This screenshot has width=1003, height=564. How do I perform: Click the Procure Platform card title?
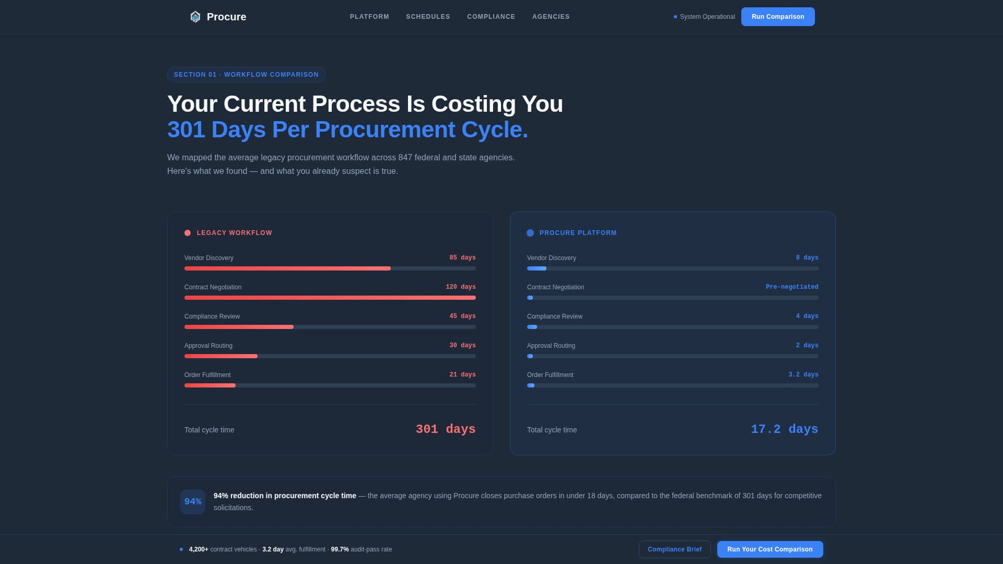pyautogui.click(x=578, y=233)
